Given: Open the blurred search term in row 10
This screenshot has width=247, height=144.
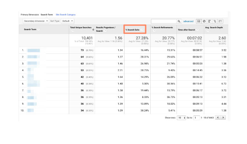Looking at the screenshot, I should pos(31,110).
